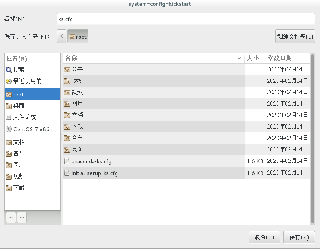Sort files by 大小 column
The image size is (320, 249).
coord(255,58)
